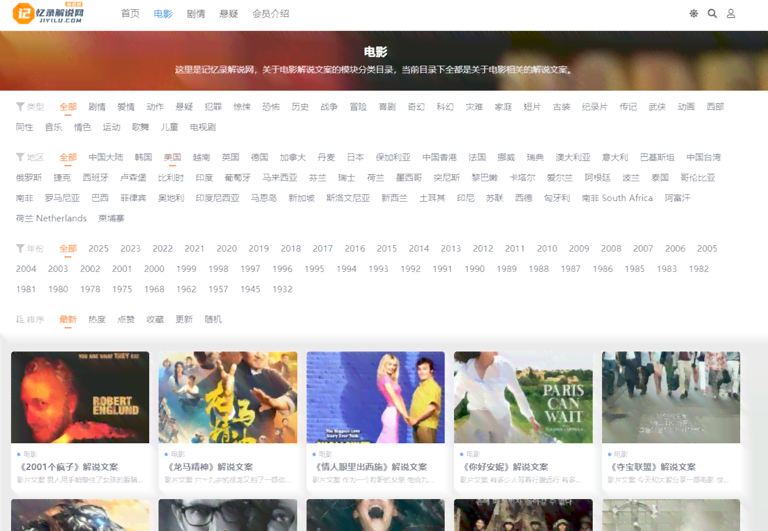Open 《夺宝联盟》解说文案 title
The height and width of the screenshot is (531, 768).
(x=653, y=467)
